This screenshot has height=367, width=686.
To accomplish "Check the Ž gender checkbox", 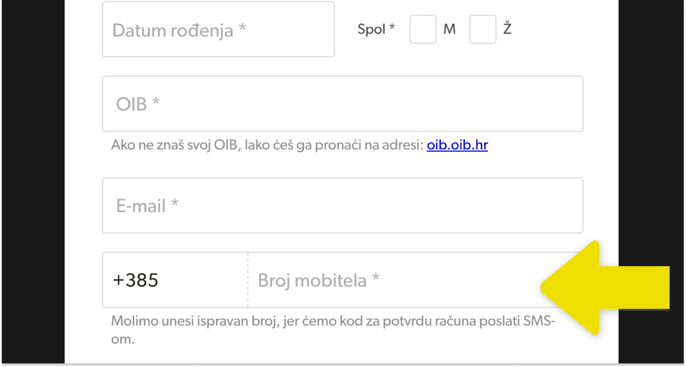I will (483, 30).
